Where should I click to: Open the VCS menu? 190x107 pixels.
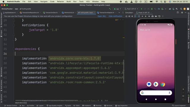88,1
